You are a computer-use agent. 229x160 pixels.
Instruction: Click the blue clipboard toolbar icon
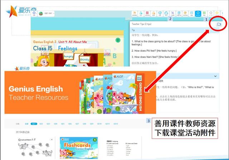pyautogui.click(x=179, y=14)
